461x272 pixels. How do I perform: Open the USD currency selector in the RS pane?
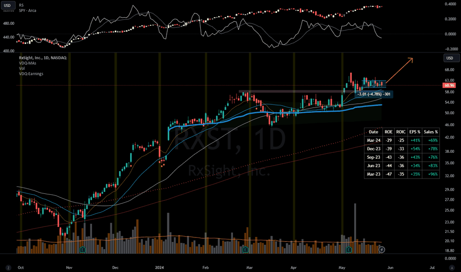7,5
